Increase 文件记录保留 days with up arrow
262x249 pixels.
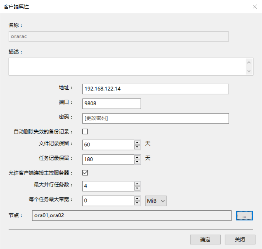click(137, 143)
